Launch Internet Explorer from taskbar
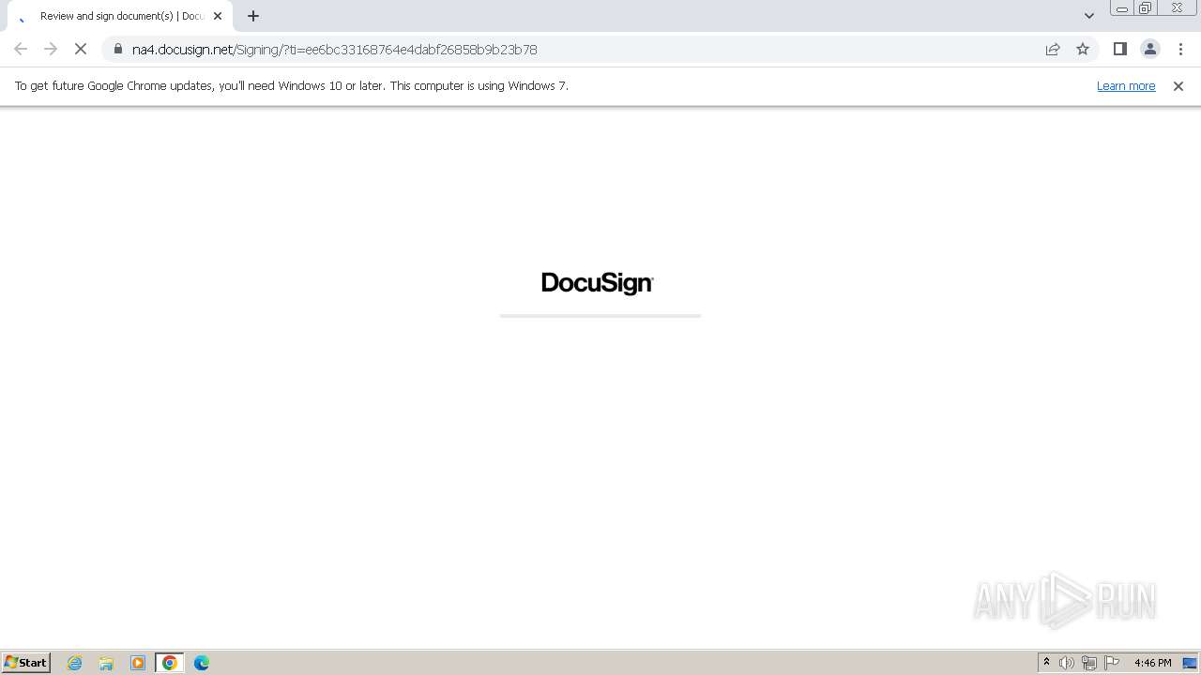Screen dimensions: 1201x675 click(75, 663)
